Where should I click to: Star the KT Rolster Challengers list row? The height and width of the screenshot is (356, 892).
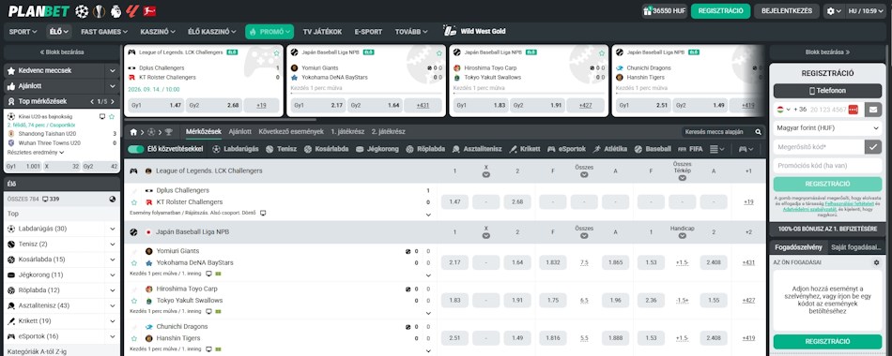(134, 202)
